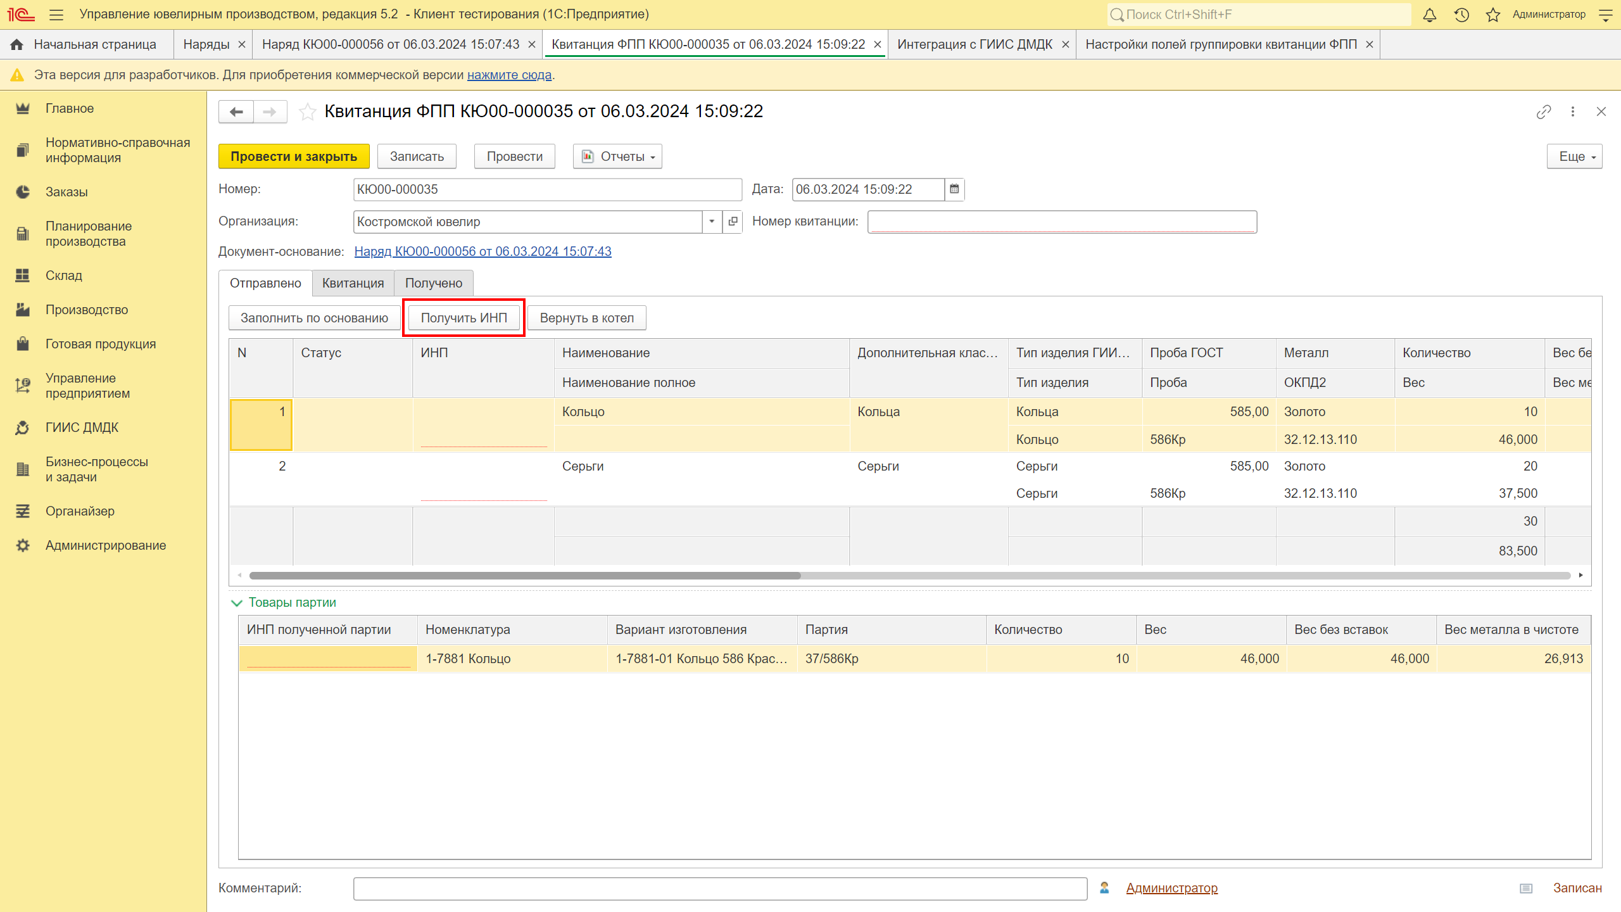
Task: Click the horizontal scrollbar of the table
Action: [525, 576]
